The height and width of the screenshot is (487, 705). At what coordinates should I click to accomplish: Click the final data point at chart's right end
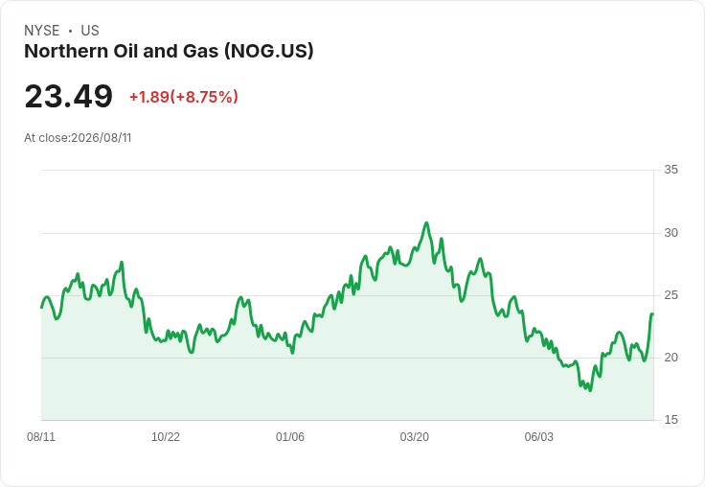pos(652,314)
